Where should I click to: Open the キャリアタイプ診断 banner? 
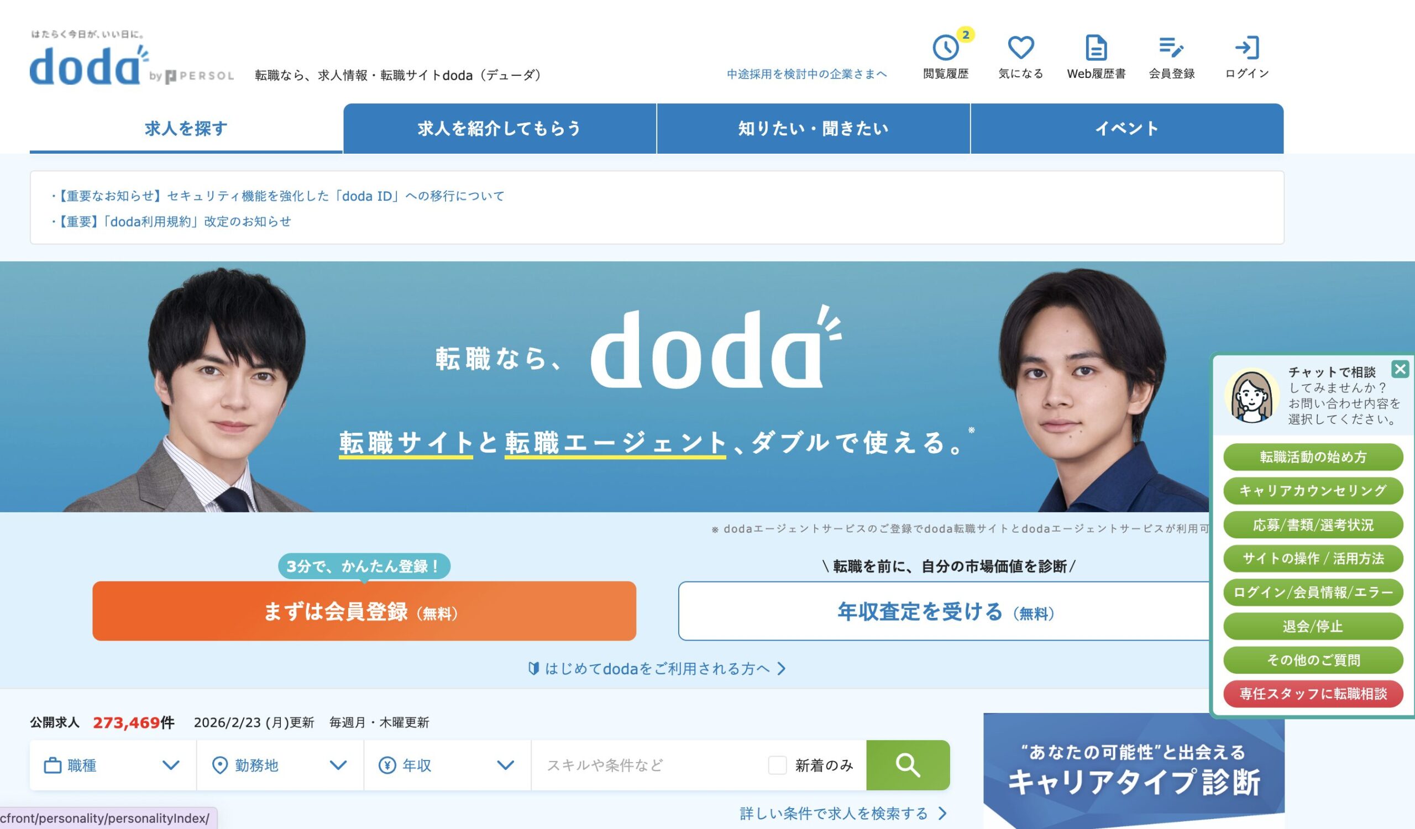coord(1134,770)
